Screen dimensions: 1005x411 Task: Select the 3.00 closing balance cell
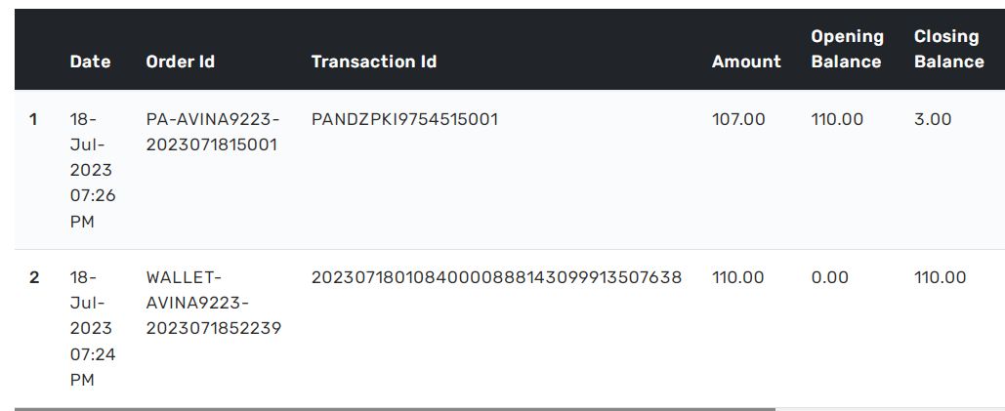coord(933,119)
